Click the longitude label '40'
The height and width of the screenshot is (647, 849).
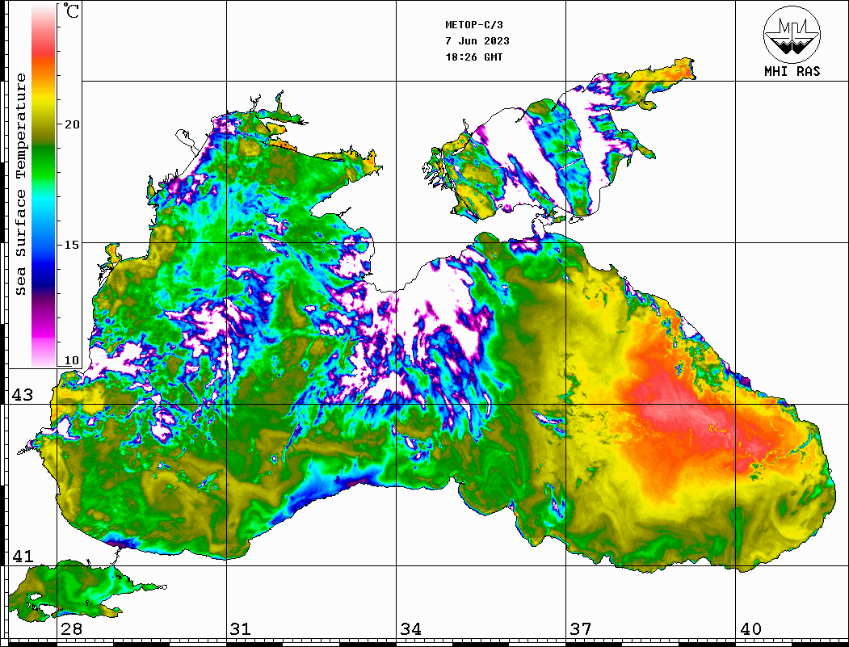(750, 629)
